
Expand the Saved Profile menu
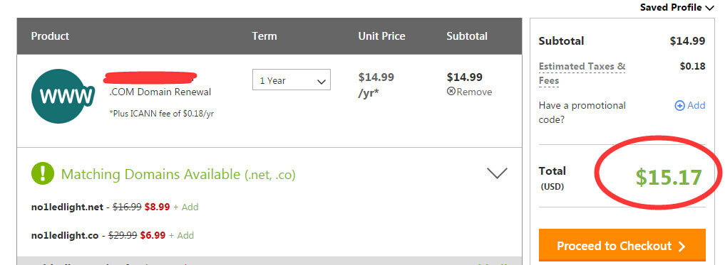pos(677,8)
